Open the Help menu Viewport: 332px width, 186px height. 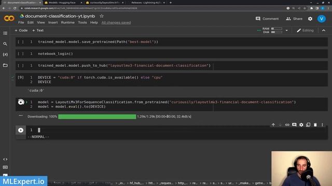pyautogui.click(x=94, y=22)
